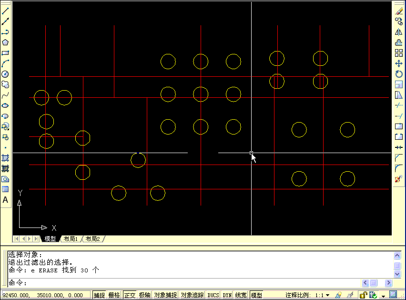Select the Erase tool
This screenshot has width=406, height=300.
click(399, 11)
